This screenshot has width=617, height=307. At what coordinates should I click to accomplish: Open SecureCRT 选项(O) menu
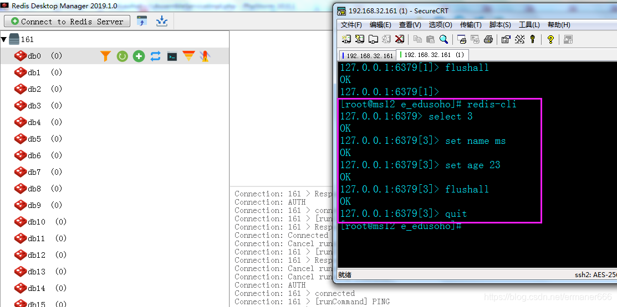coord(440,25)
